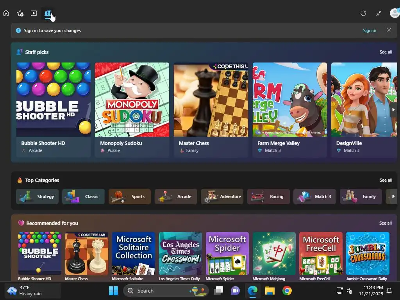This screenshot has width=400, height=300.
Task: Open Microsoft Edge from the taskbar
Action: point(253,291)
